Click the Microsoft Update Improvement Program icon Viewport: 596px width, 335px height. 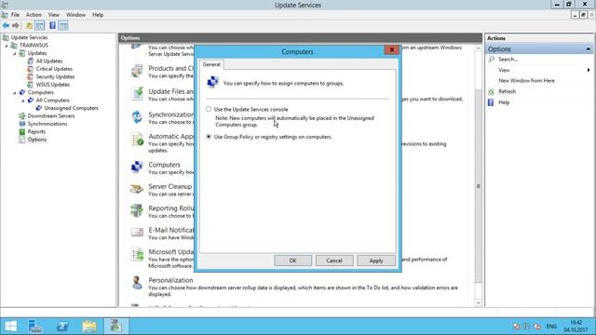(x=137, y=254)
